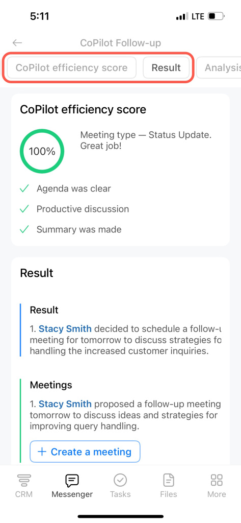Open the More grid icon

click(217, 481)
